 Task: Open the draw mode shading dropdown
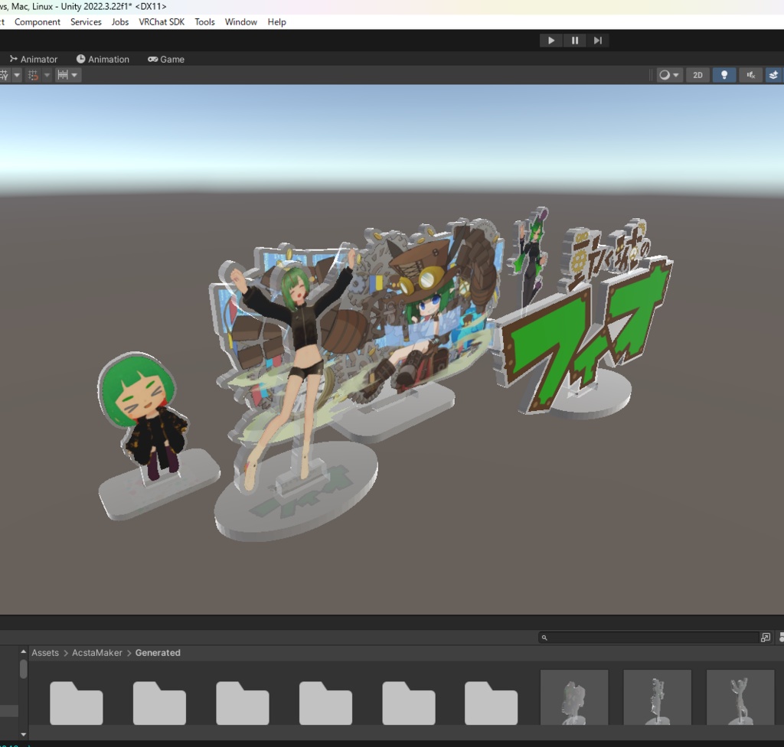click(669, 75)
